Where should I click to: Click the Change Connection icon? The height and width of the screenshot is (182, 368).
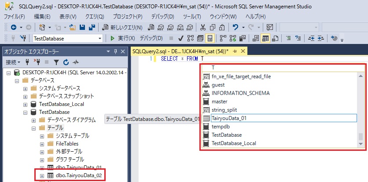tap(23, 38)
